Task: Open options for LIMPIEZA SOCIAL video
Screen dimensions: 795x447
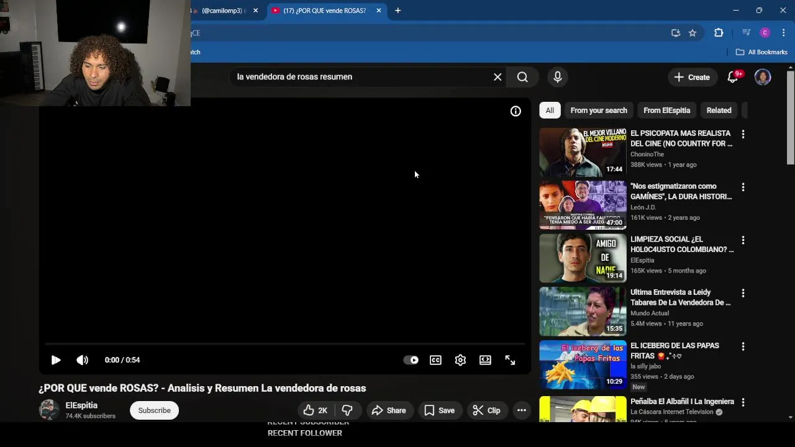Action: pos(743,240)
